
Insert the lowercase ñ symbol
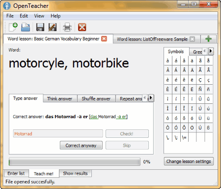[208, 89]
